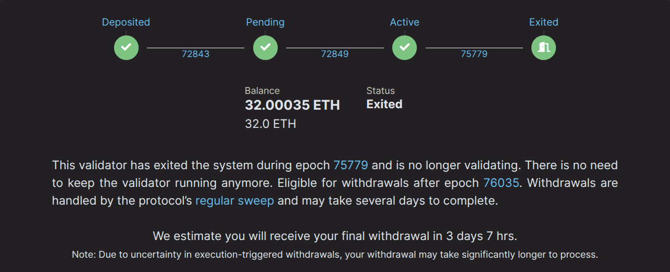Click the Active green checkmark icon
This screenshot has height=272, width=670.
(x=405, y=47)
